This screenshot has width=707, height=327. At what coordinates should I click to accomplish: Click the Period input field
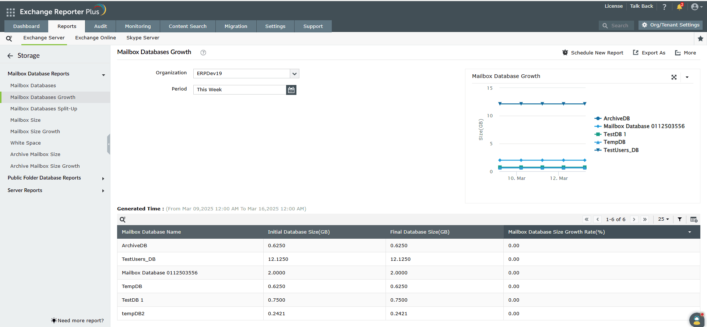(240, 90)
